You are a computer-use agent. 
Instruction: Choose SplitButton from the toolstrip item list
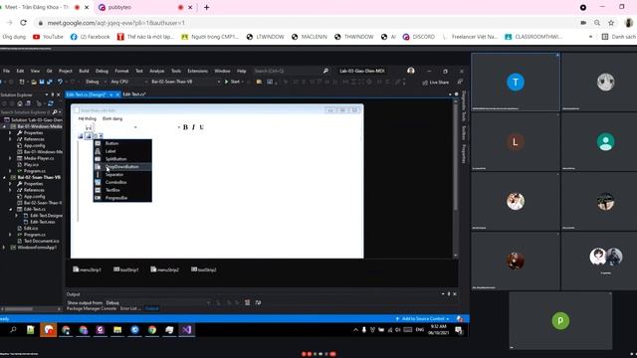click(122, 159)
